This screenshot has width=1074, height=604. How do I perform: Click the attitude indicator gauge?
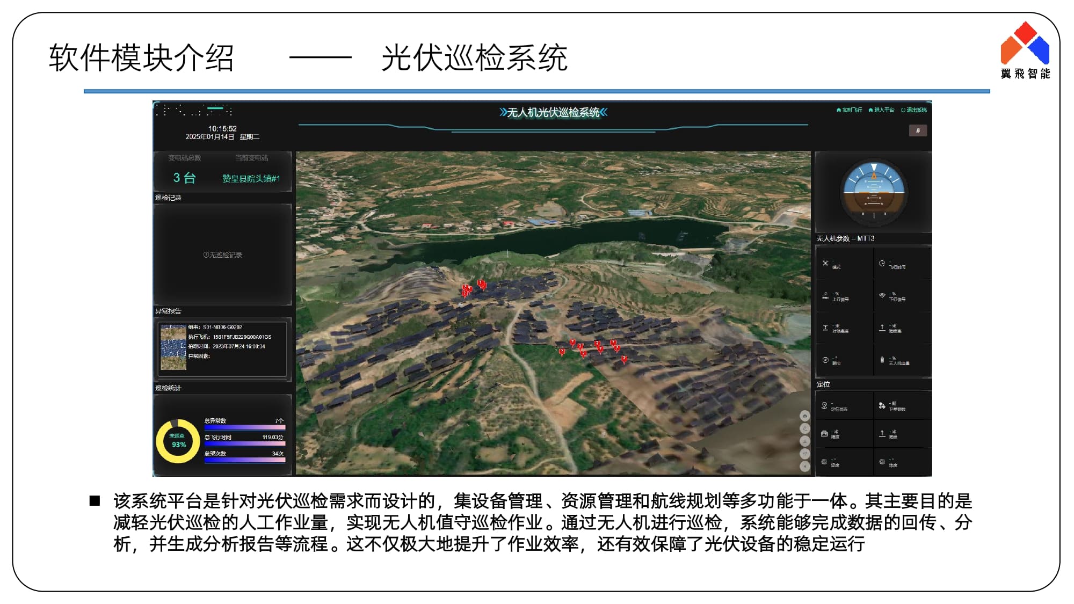[874, 192]
